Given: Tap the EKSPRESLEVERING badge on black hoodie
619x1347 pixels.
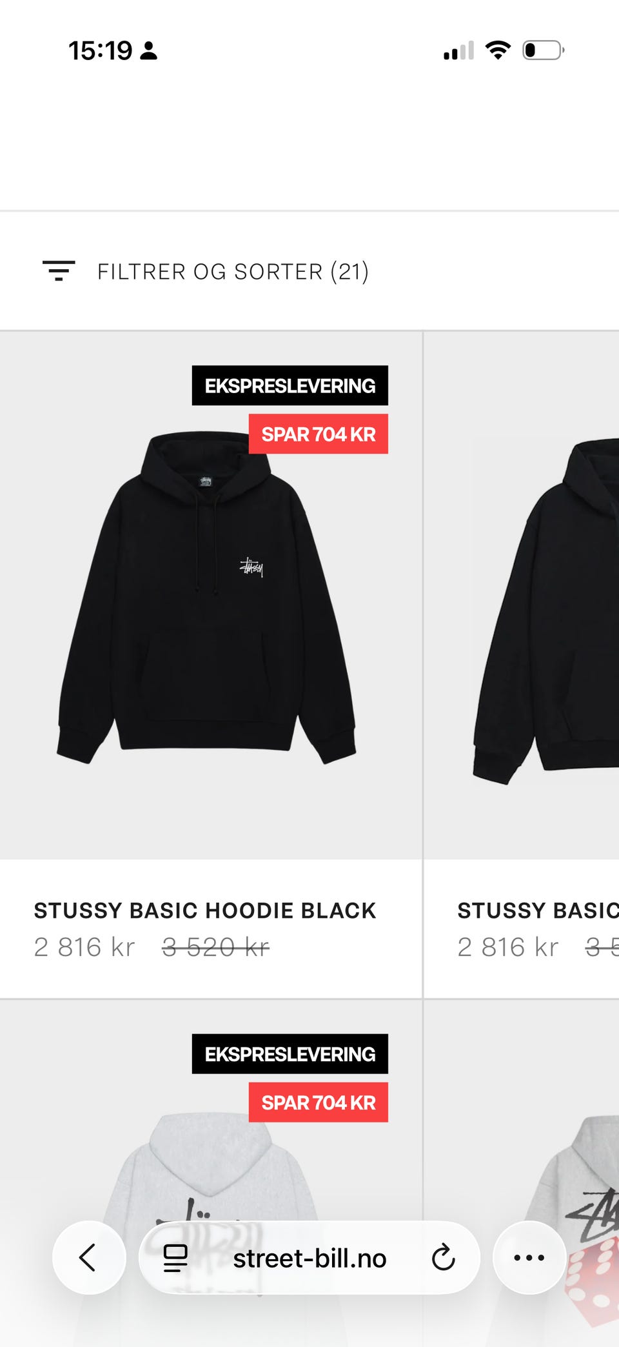Looking at the screenshot, I should pyautogui.click(x=290, y=385).
